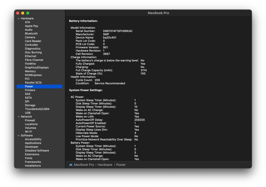Click the Service Recommended condition text

click(x=110, y=83)
